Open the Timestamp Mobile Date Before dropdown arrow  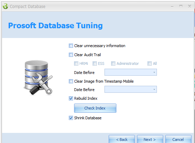(154, 89)
